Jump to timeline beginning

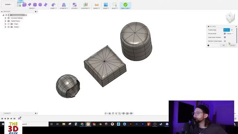point(2,118)
